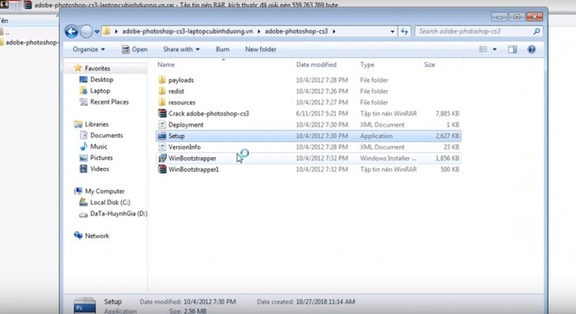Viewport: 576px width, 314px height.
Task: Select Network in navigation pane
Action: point(91,235)
